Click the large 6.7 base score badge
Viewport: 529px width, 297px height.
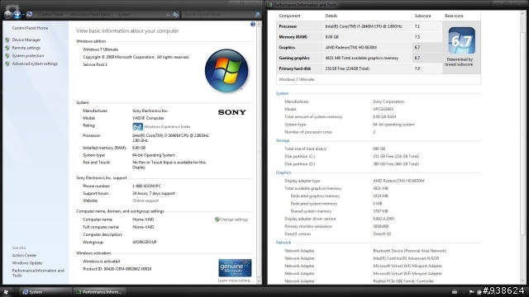coord(461,40)
